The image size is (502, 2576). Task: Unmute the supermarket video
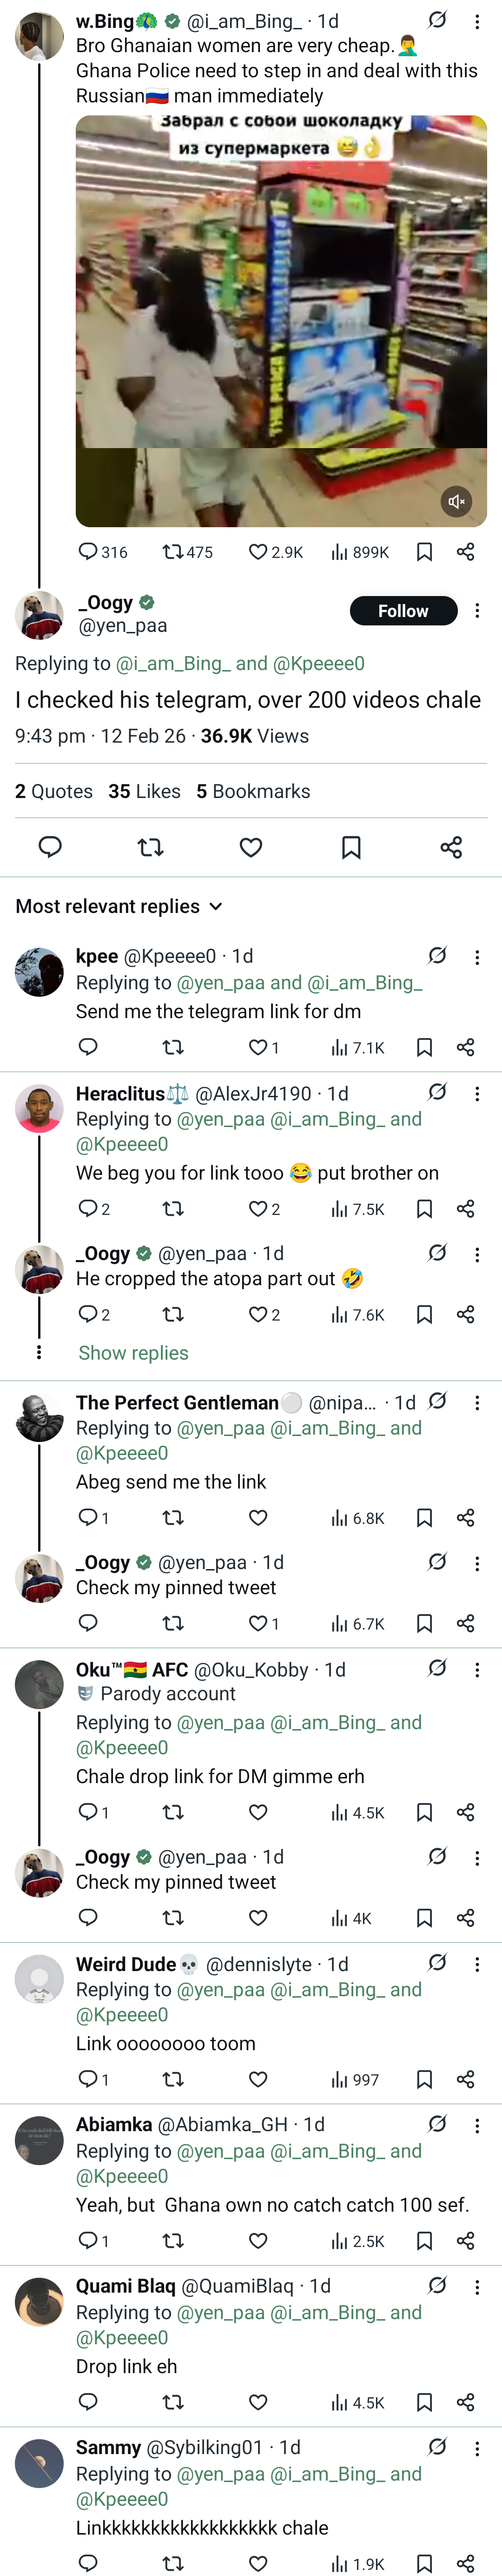point(456,501)
